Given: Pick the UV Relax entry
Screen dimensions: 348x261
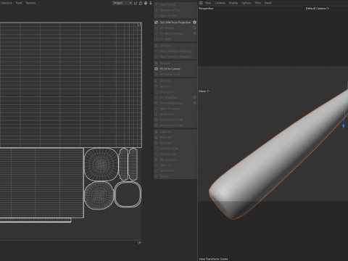Looking at the screenshot, I should (175, 46).
